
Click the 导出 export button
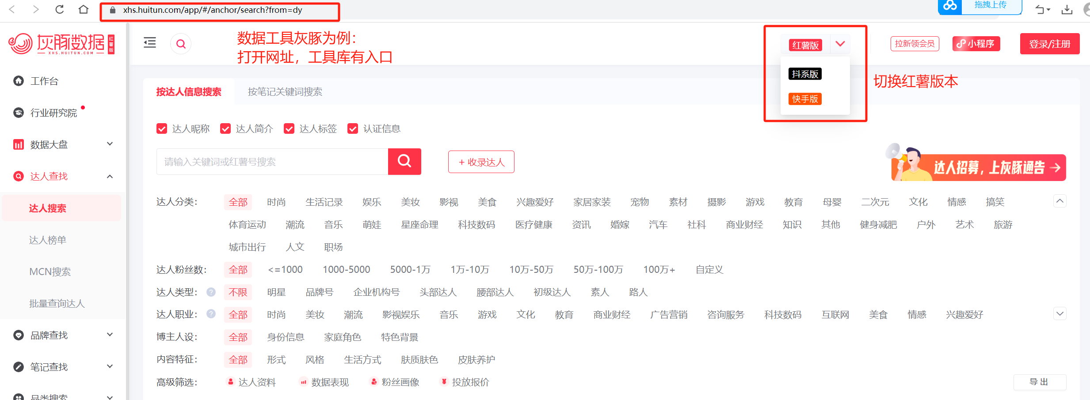click(x=1040, y=382)
